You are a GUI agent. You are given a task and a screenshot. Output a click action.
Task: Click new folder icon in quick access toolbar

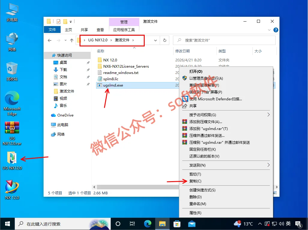click(x=65, y=21)
